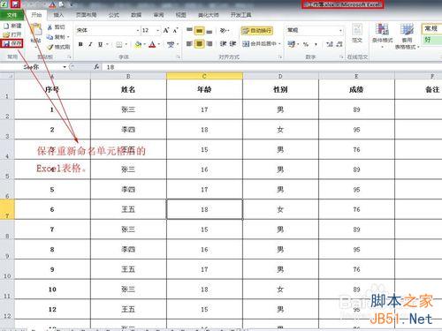Open the 文件 File tab
This screenshot has height=331, width=442.
[11, 15]
